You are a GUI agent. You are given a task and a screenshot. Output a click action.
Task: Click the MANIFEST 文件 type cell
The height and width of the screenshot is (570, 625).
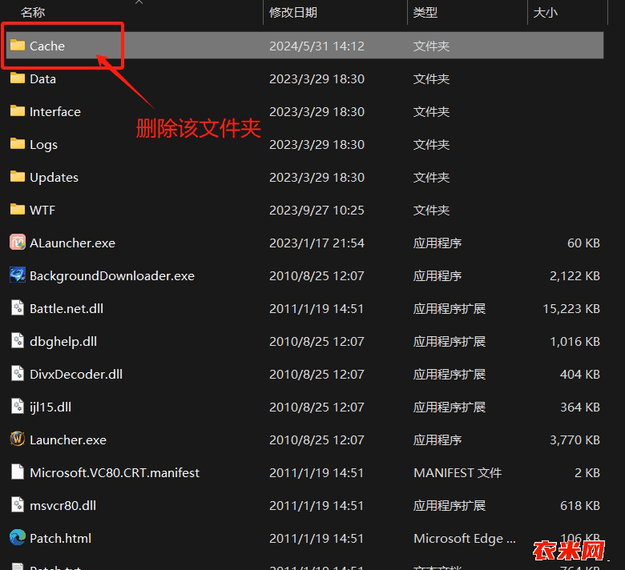pos(458,472)
